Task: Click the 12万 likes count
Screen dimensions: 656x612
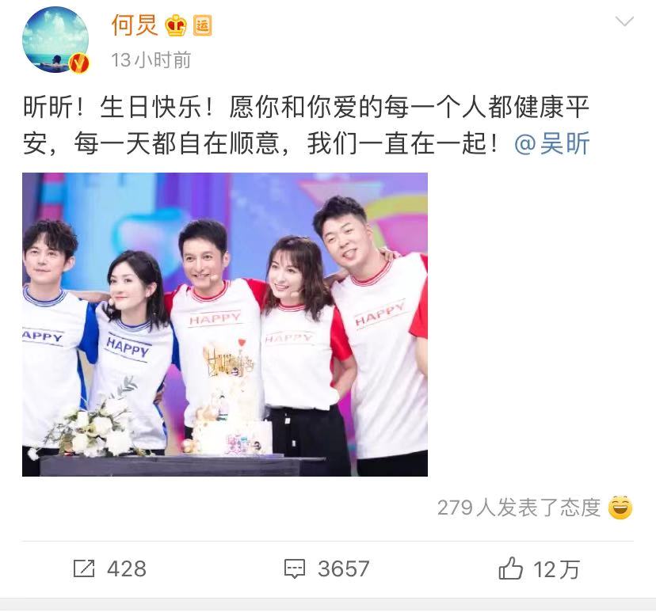Action: pos(556,569)
